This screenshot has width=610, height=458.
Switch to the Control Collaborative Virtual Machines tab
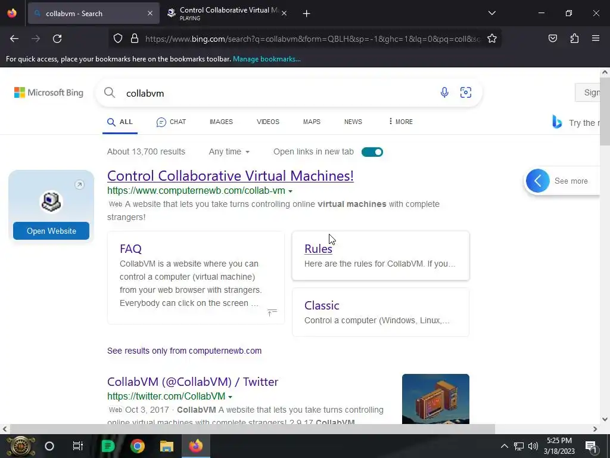coord(227,13)
